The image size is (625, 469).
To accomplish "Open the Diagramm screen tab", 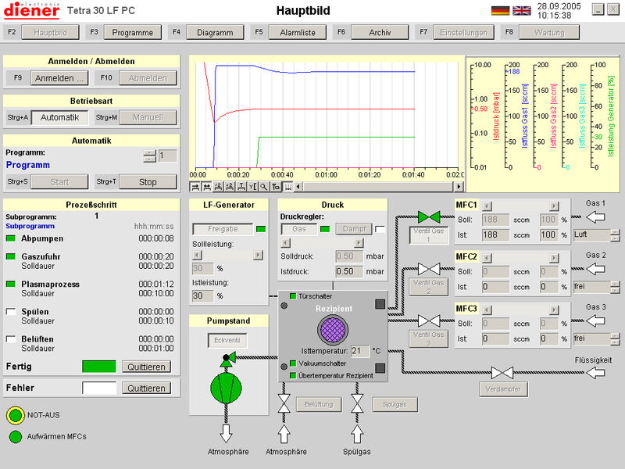I will point(215,32).
